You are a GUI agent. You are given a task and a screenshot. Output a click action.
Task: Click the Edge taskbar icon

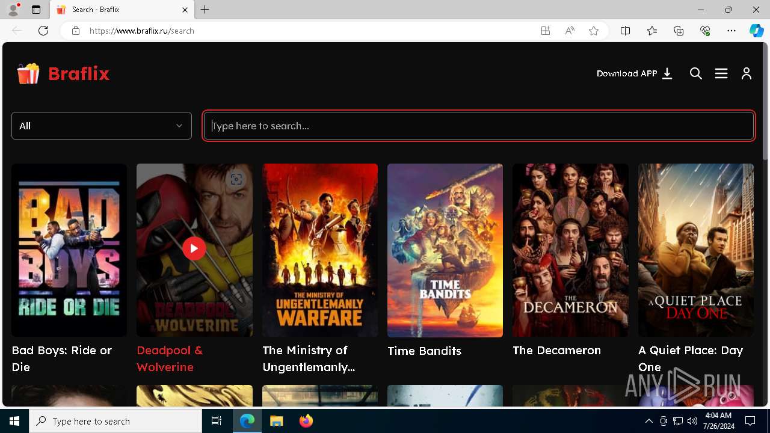247,421
